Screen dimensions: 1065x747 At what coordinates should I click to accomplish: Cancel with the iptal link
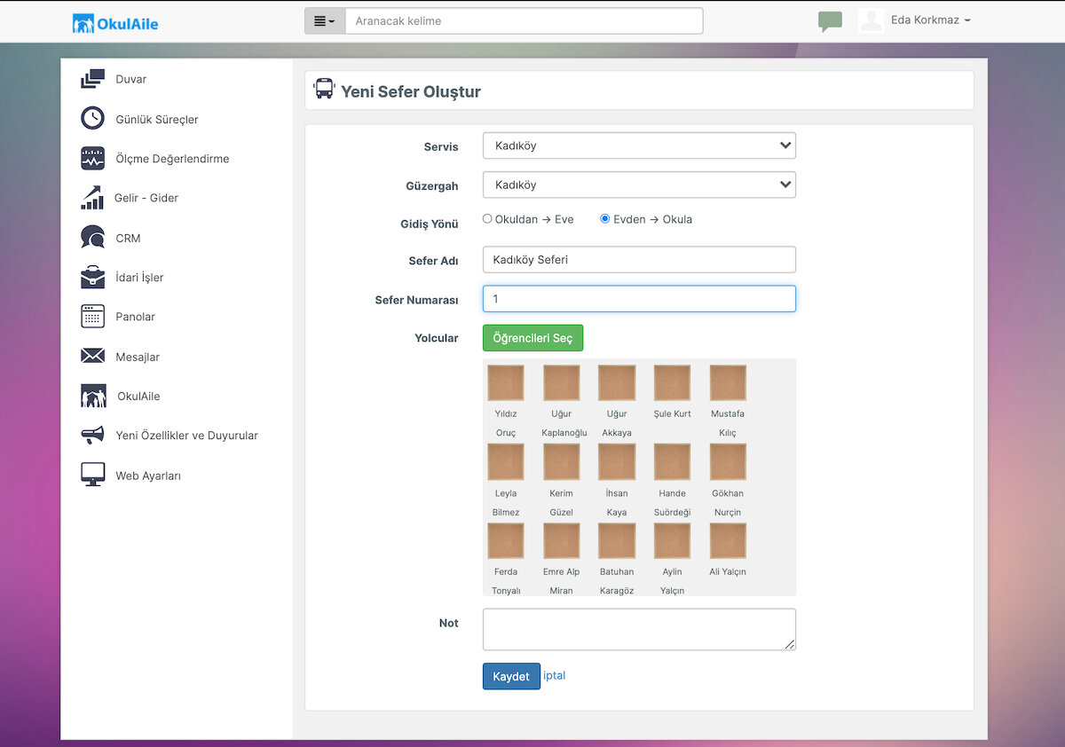tap(554, 676)
